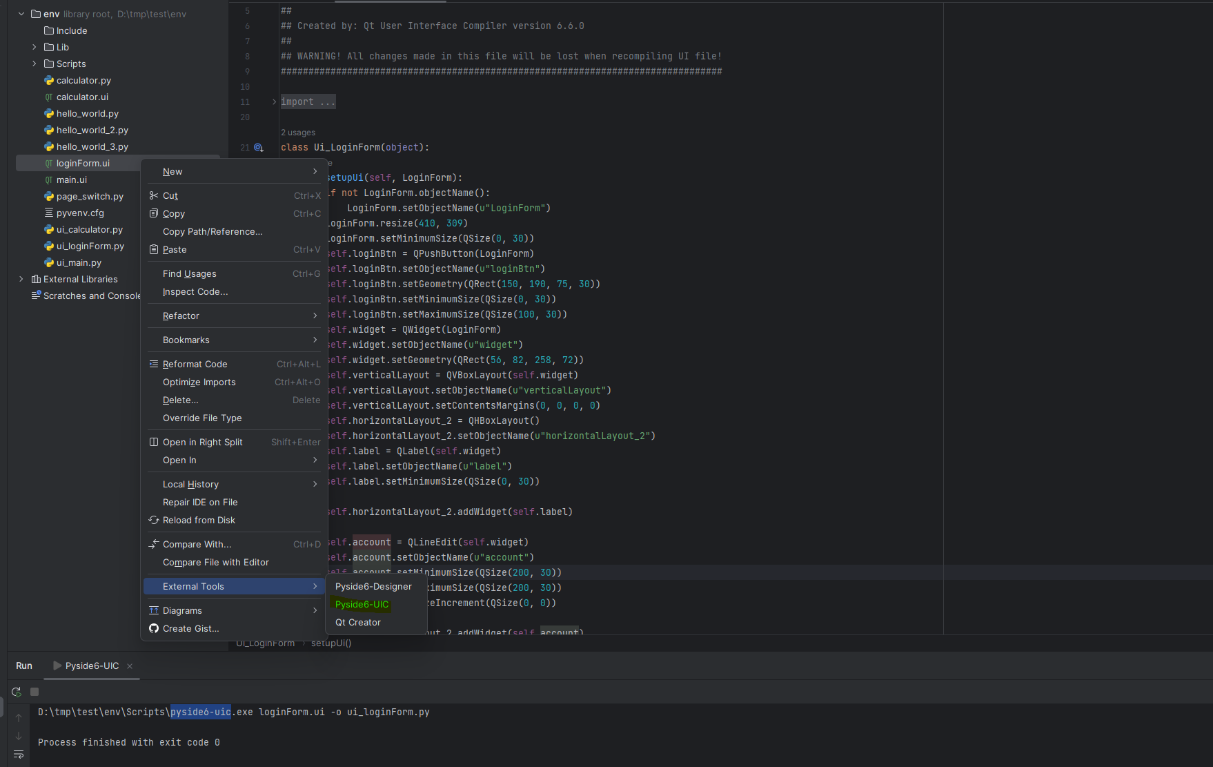Screen dimensions: 1213x767
Task: Expand the Scripts folder
Action: click(x=34, y=64)
